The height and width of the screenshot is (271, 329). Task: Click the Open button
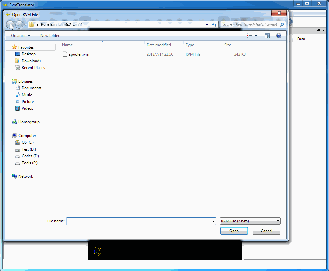point(234,231)
